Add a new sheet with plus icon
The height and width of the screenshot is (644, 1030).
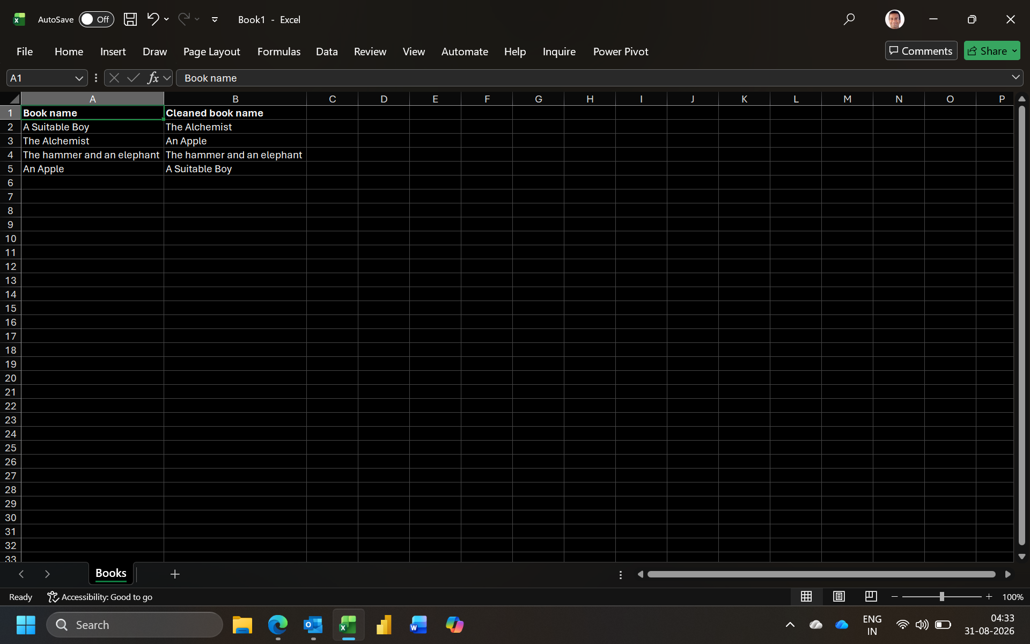[x=175, y=574]
